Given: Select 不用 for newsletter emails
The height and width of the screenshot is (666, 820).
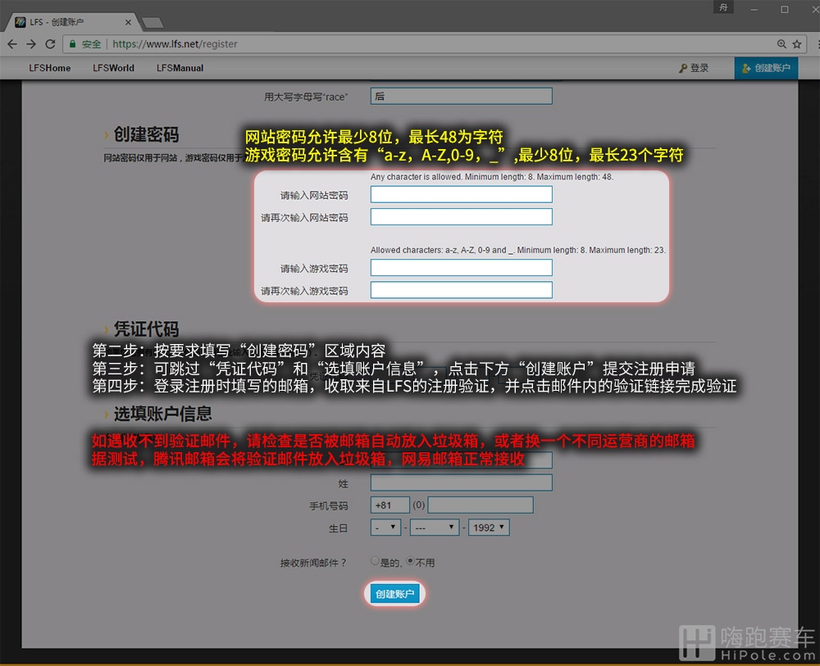Looking at the screenshot, I should [x=411, y=561].
